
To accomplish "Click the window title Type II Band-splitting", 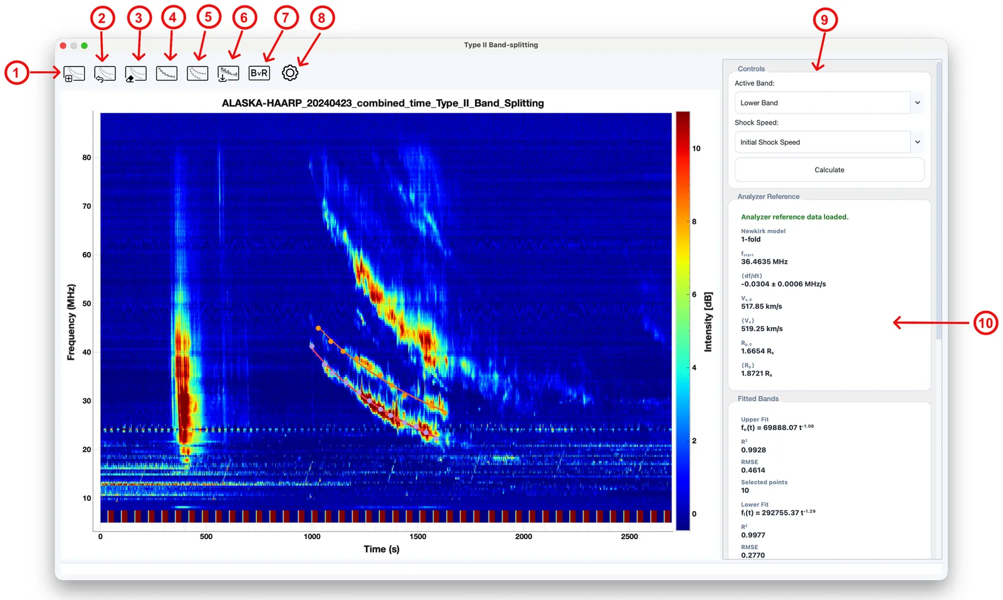I will 501,45.
